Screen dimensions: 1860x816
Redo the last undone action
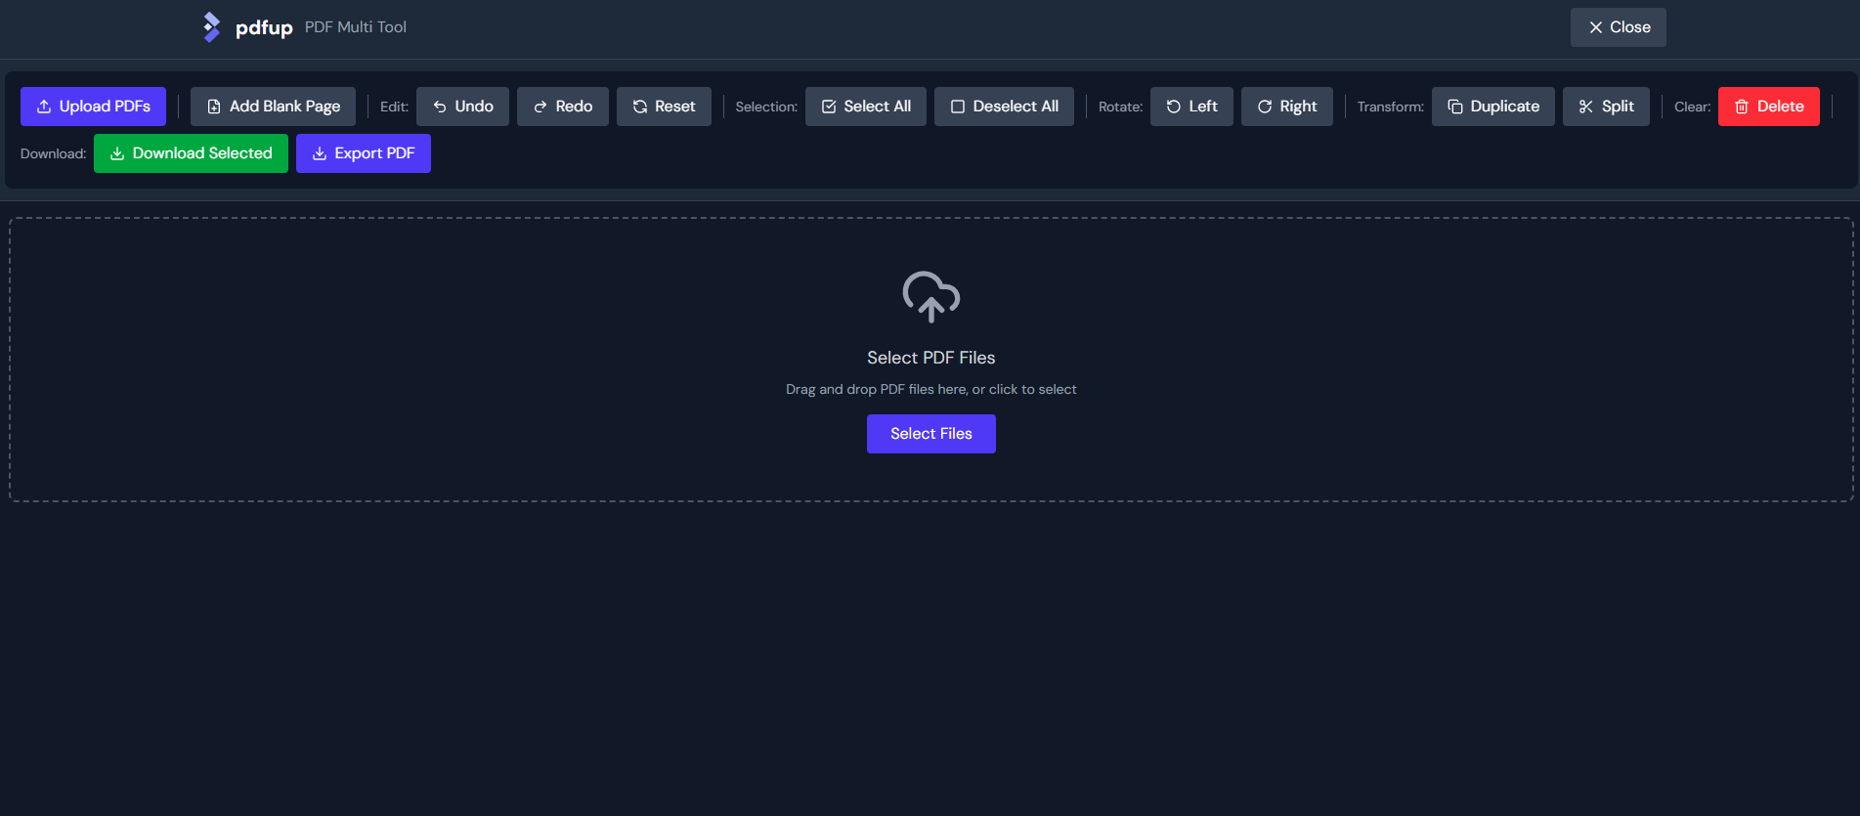pyautogui.click(x=562, y=107)
